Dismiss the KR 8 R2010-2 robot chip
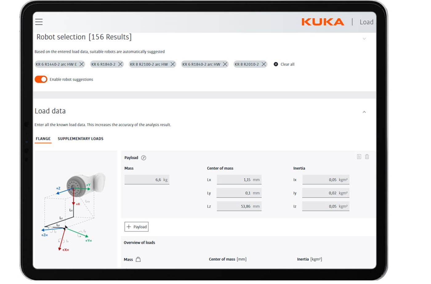 (x=264, y=64)
